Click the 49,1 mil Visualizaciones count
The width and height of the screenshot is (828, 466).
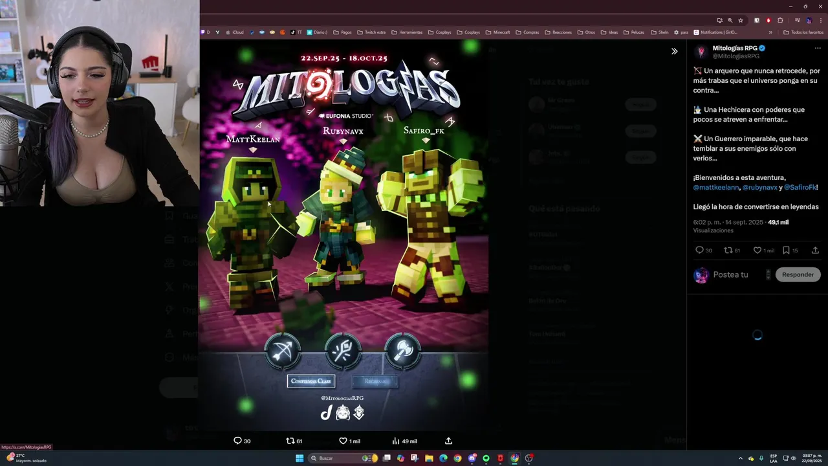point(778,222)
